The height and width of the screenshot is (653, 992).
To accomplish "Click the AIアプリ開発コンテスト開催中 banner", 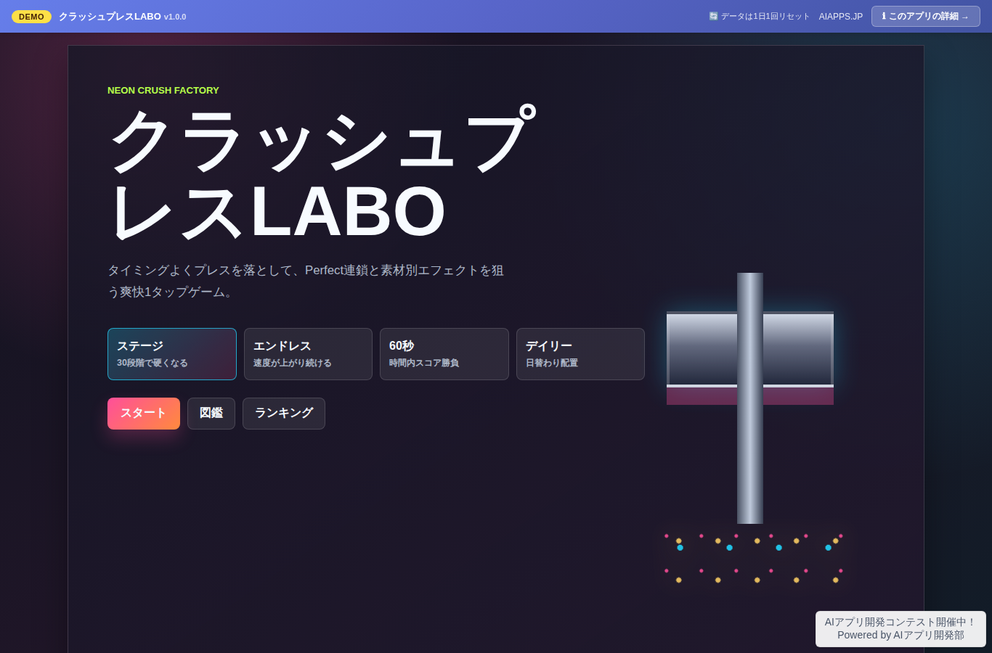I will [x=900, y=628].
